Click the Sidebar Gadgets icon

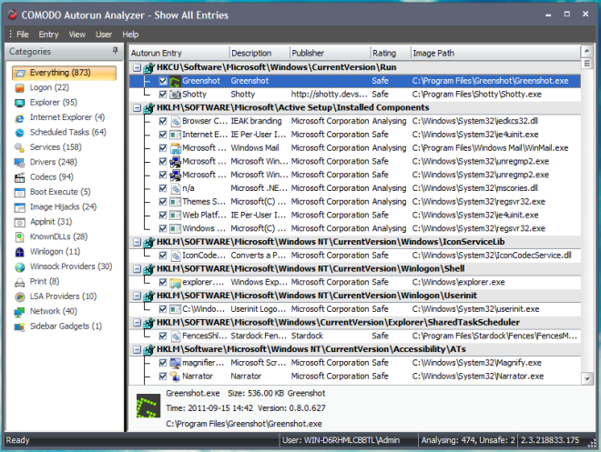point(20,326)
